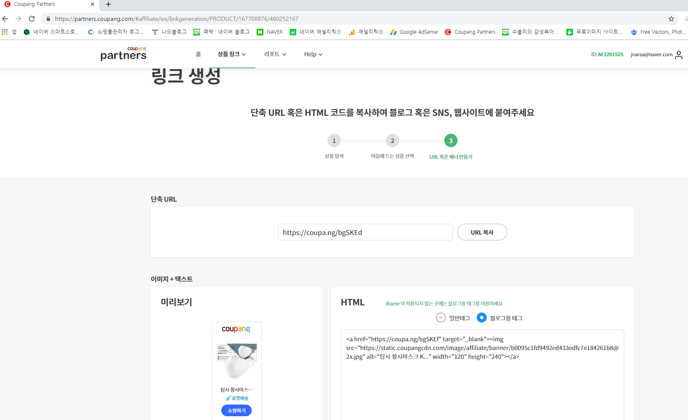Screen dimensions: 688x420
Task: Open the apps grid bookmark icon
Action: pos(5,32)
